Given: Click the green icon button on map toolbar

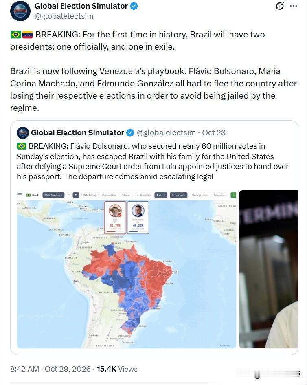Looking at the screenshot, I should [234, 195].
